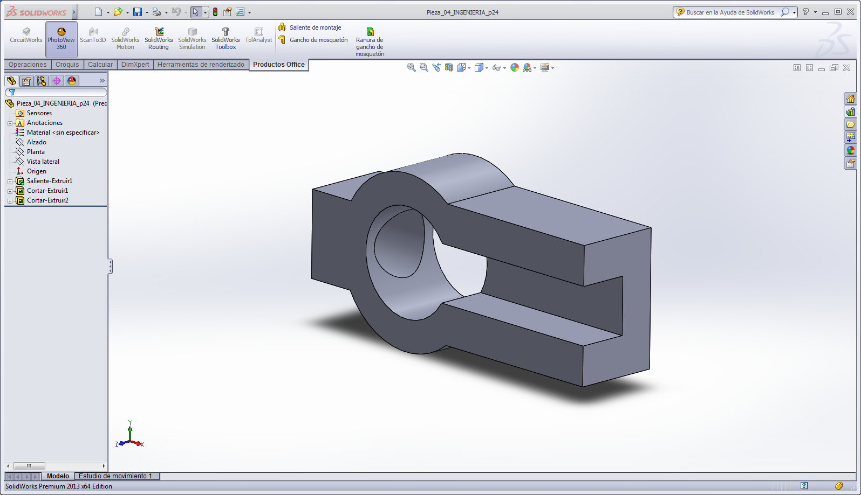Image resolution: width=861 pixels, height=495 pixels.
Task: Open the ConfigurationManager tab icon
Action: [x=42, y=81]
